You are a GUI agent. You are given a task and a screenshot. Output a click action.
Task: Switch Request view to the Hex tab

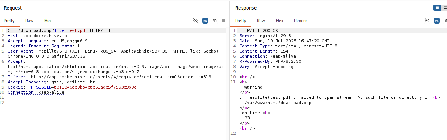pos(48,21)
